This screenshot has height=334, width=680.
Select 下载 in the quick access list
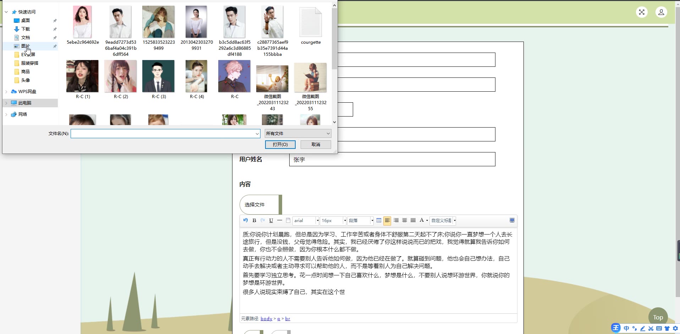26,29
